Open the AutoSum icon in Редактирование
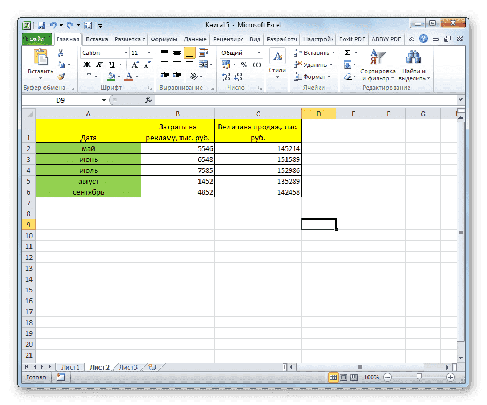The width and height of the screenshot is (487, 405). 347,52
